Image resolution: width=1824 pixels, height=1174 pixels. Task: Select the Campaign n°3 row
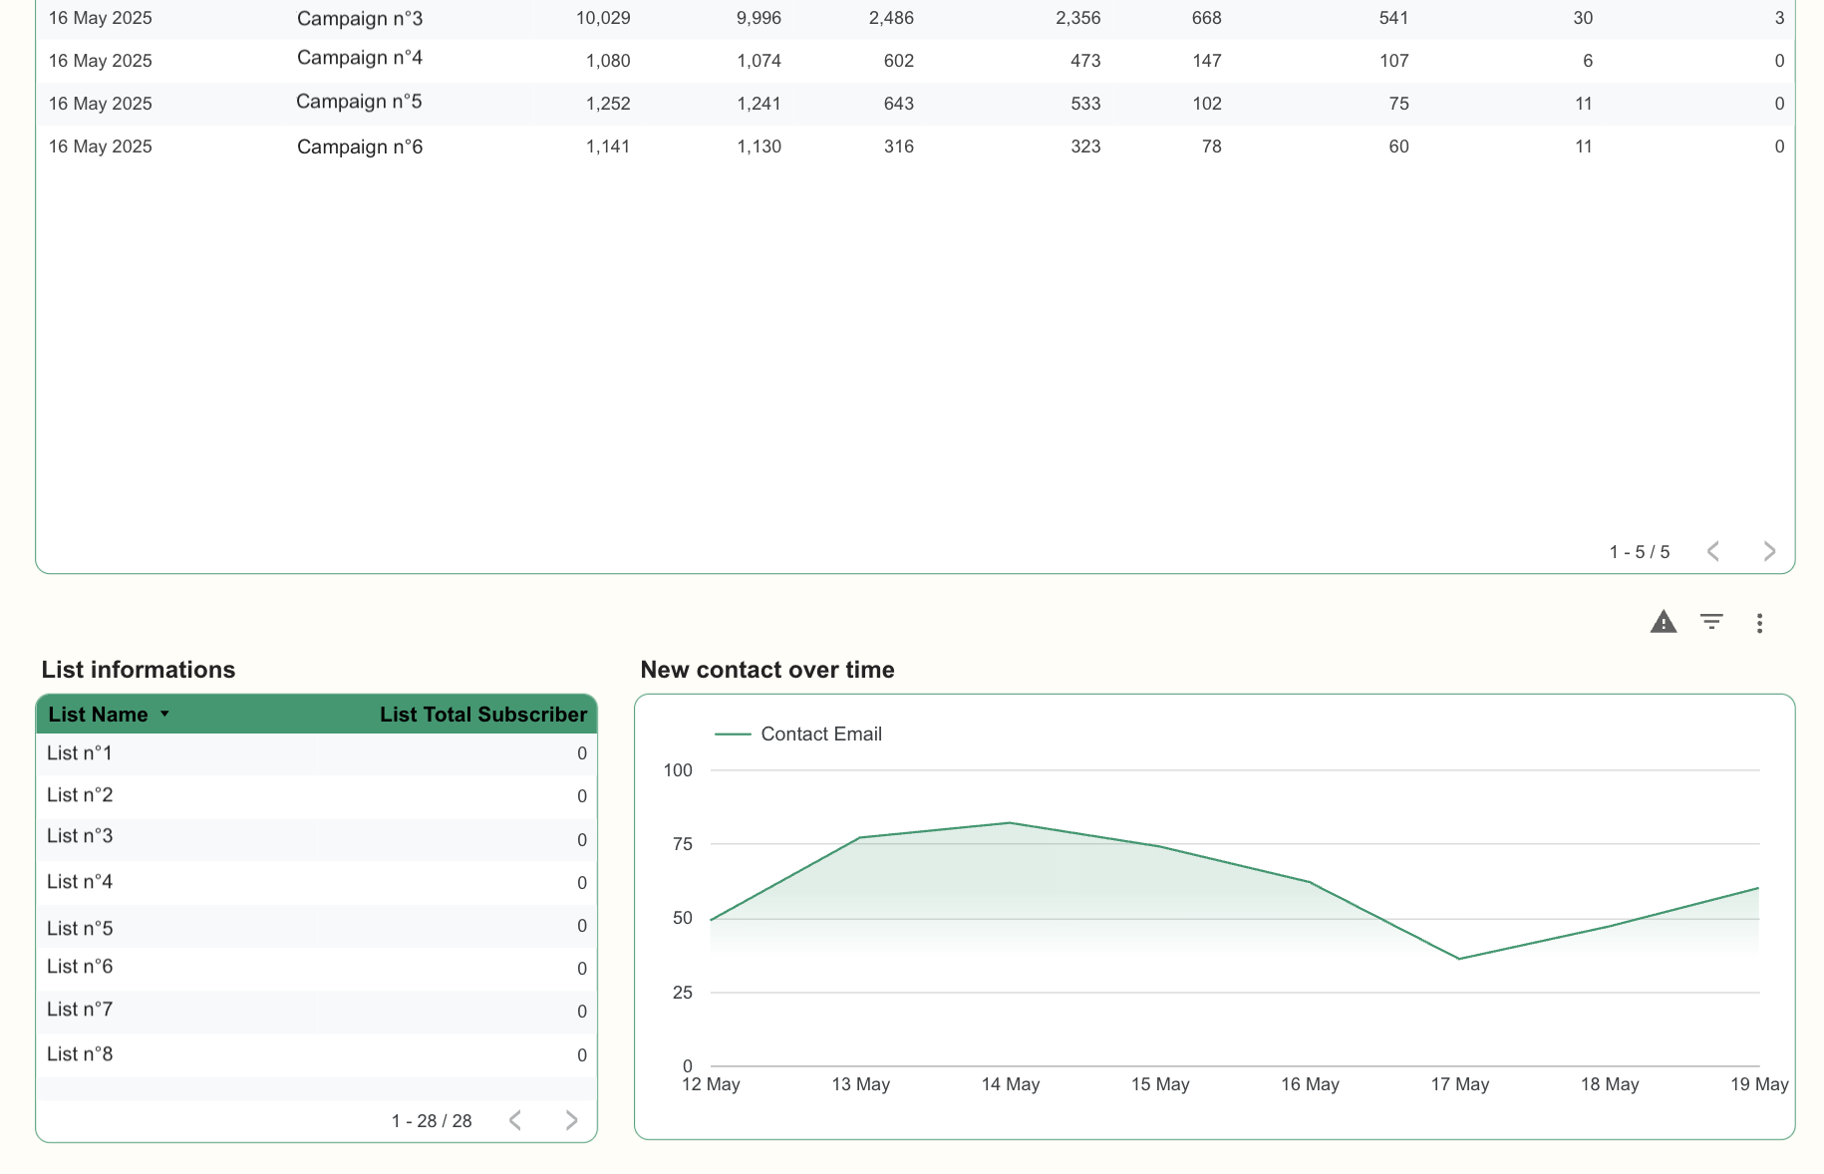point(359,19)
